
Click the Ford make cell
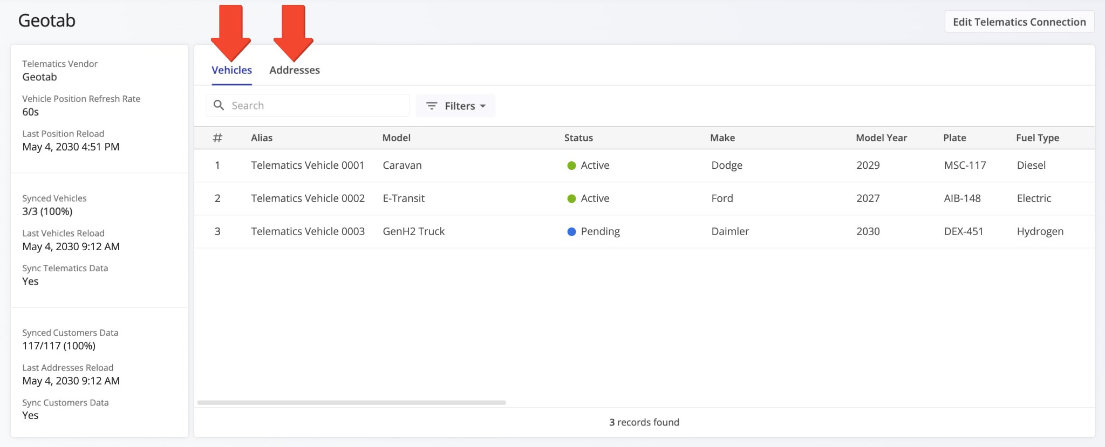coord(722,198)
